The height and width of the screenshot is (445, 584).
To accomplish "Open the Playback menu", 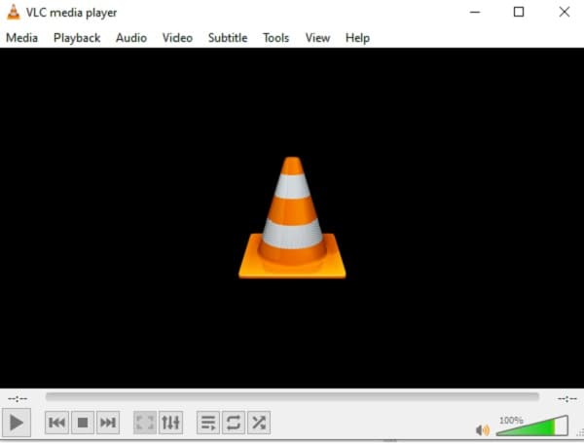I will point(77,38).
